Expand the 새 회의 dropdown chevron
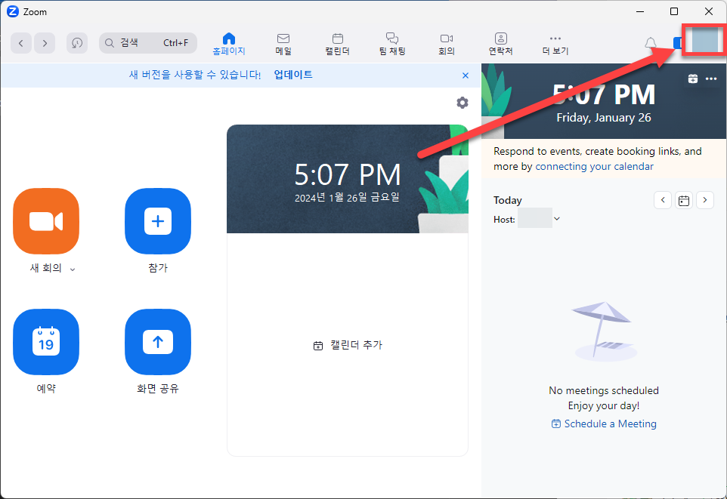The height and width of the screenshot is (499, 727). pos(72,269)
